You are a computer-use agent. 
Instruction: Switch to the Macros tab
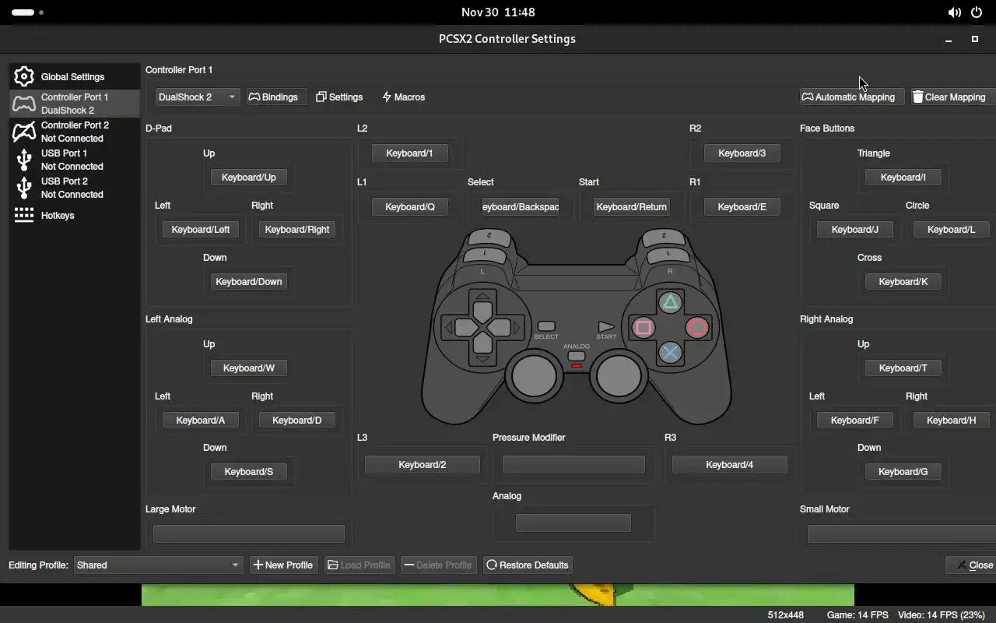pos(404,97)
